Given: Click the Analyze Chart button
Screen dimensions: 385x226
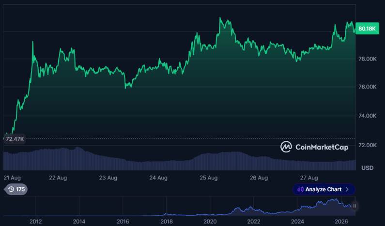Looking at the screenshot, I should (x=323, y=189).
